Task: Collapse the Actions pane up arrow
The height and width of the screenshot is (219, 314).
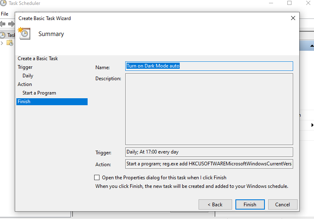Action: coord(312,46)
